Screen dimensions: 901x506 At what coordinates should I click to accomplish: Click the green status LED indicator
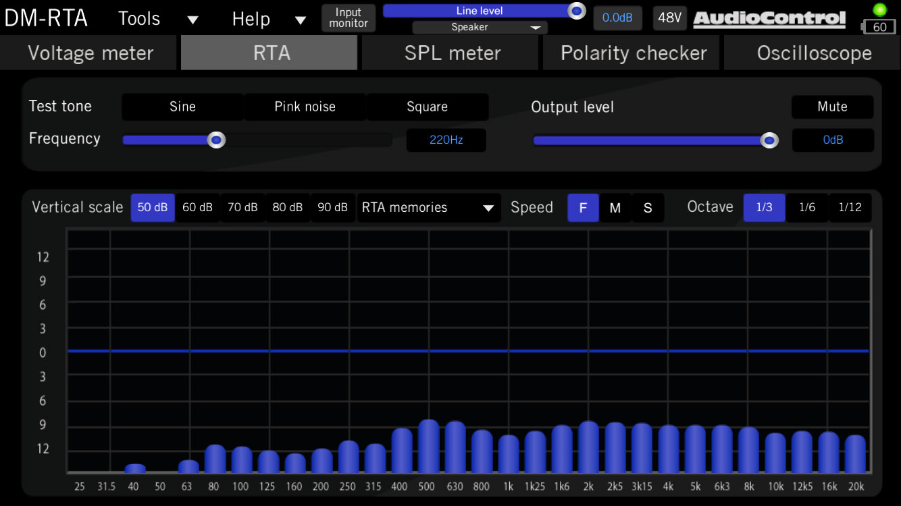point(879,9)
